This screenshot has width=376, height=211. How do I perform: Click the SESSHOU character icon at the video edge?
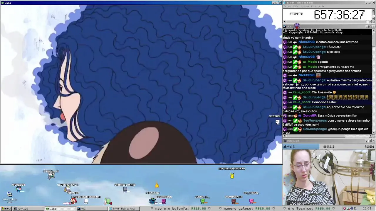tap(278, 122)
